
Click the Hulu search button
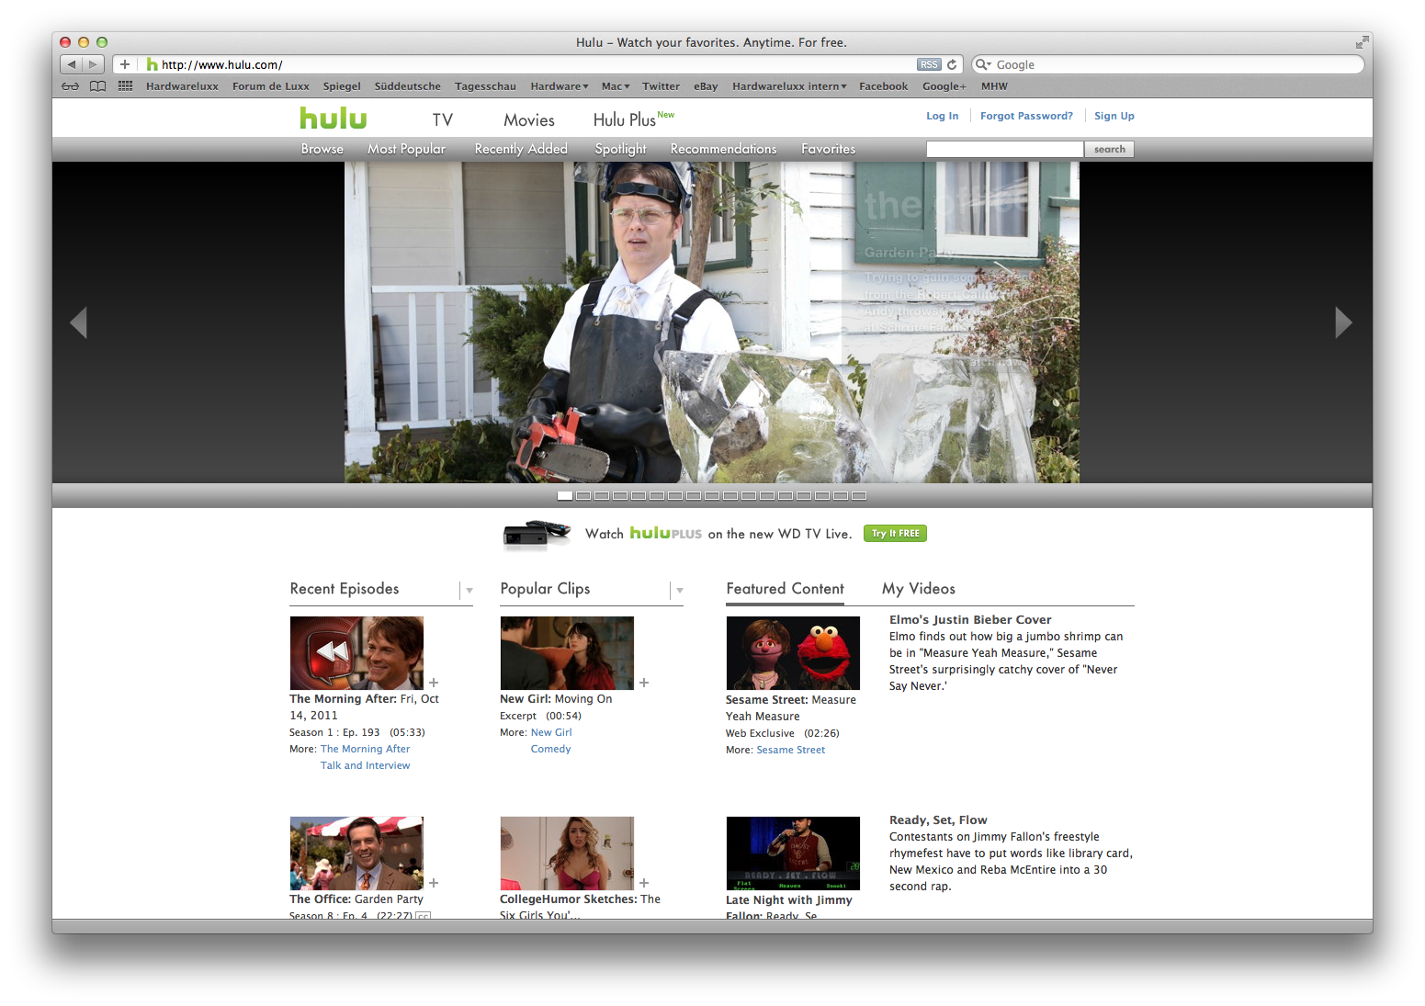(1109, 150)
